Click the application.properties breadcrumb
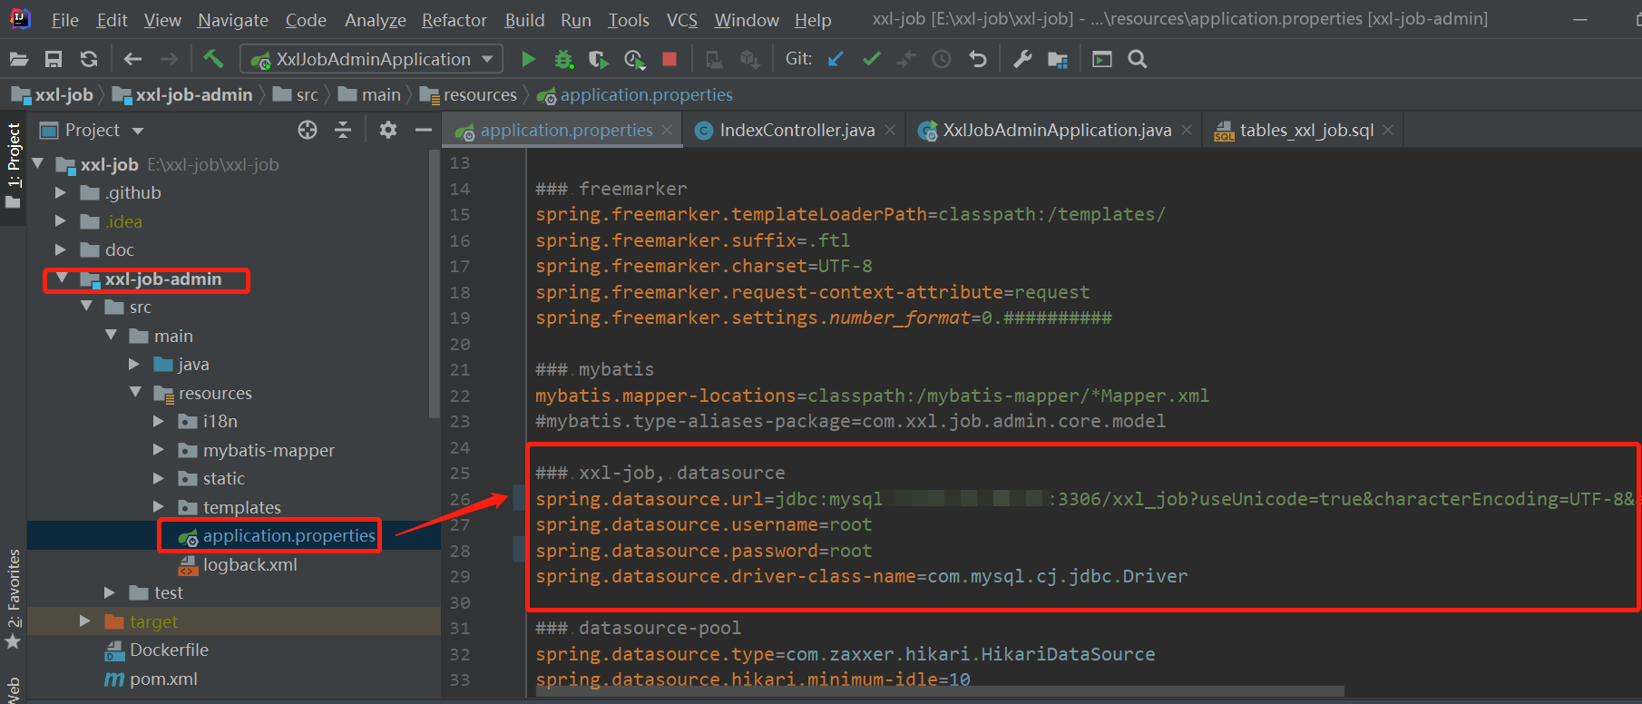Viewport: 1642px width, 704px height. (x=635, y=94)
